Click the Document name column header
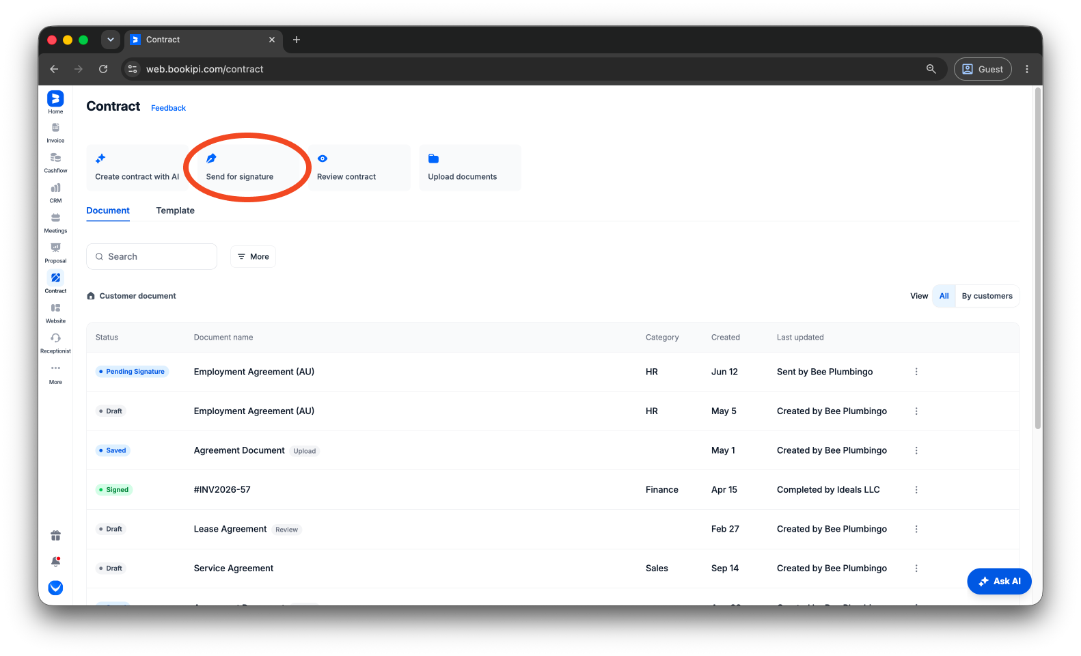 coord(223,338)
